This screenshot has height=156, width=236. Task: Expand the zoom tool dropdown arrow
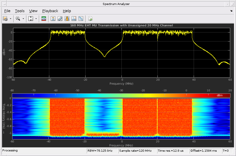pyautogui.click(x=23, y=19)
